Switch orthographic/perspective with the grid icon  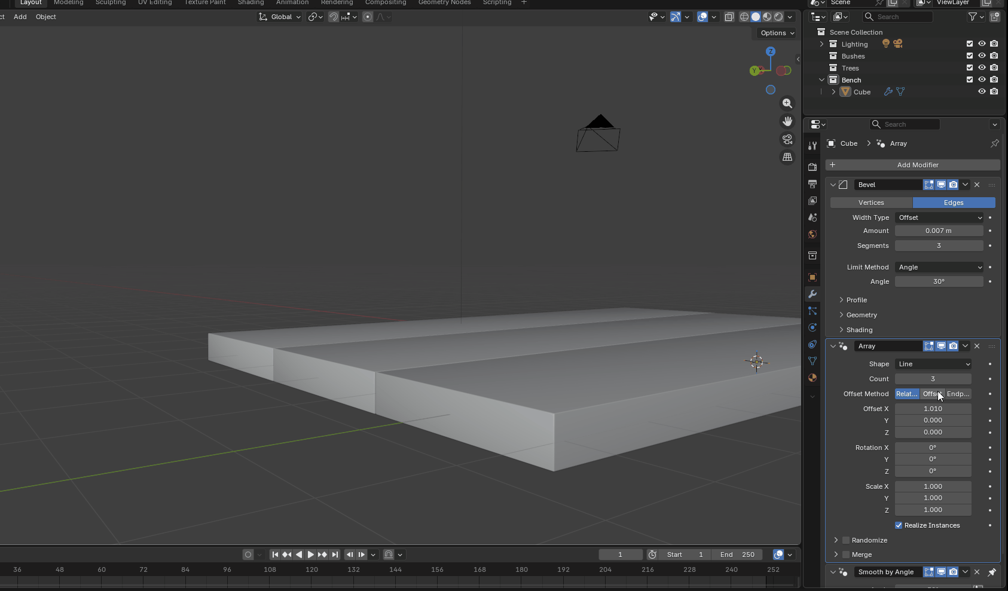coord(787,157)
